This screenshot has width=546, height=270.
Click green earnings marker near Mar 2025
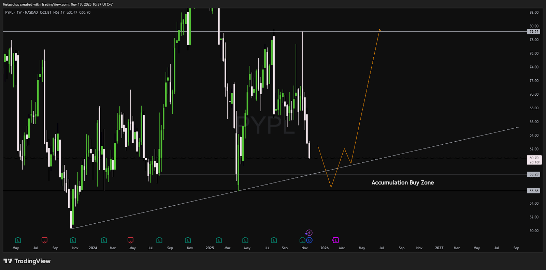tap(219, 240)
